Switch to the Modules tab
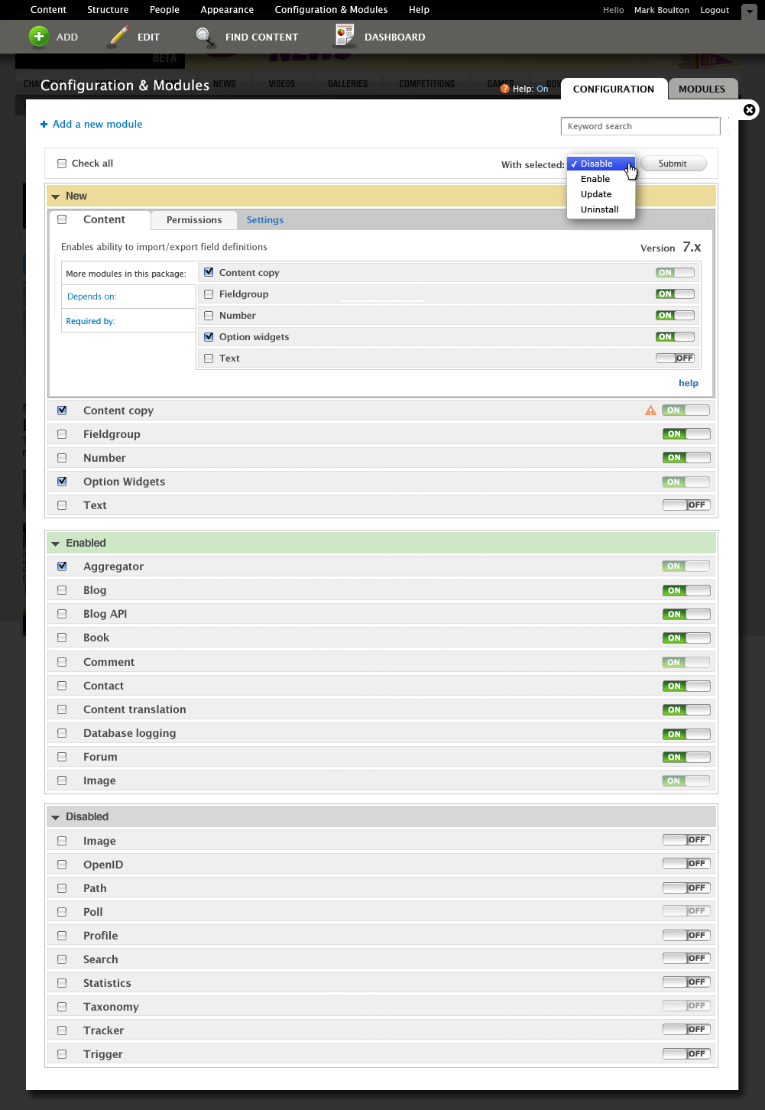765x1110 pixels. 702,89
